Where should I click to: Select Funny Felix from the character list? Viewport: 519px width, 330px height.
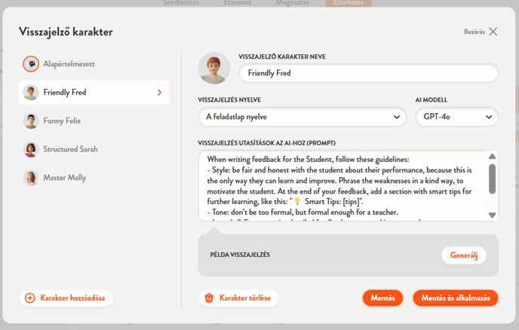click(x=62, y=121)
